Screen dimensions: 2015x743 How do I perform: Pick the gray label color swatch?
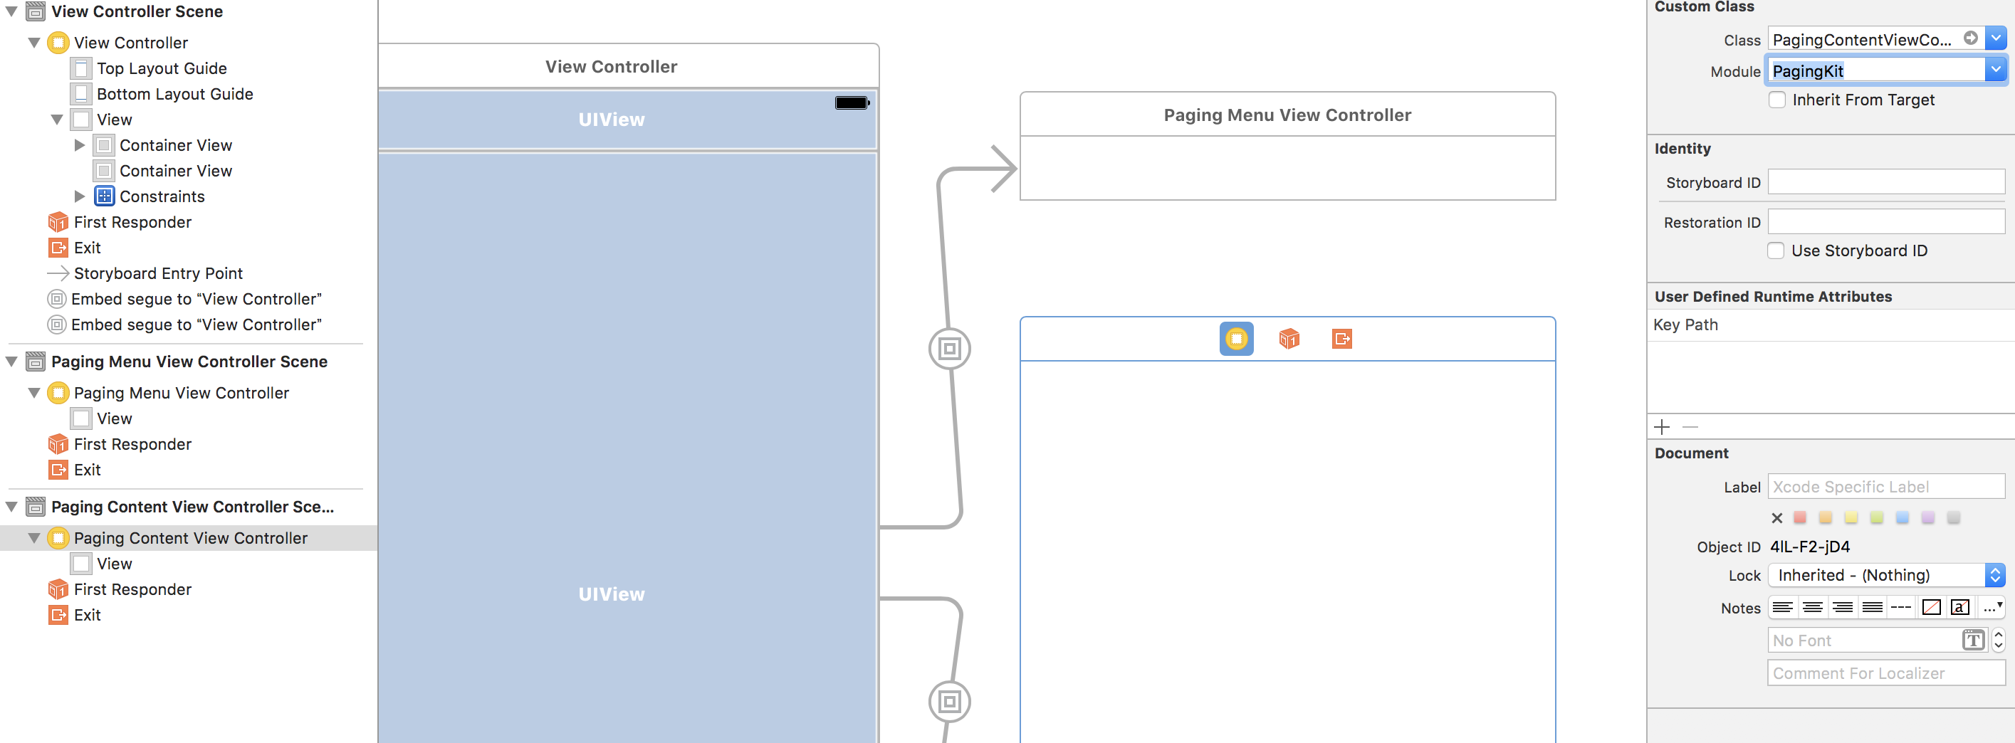[1953, 517]
